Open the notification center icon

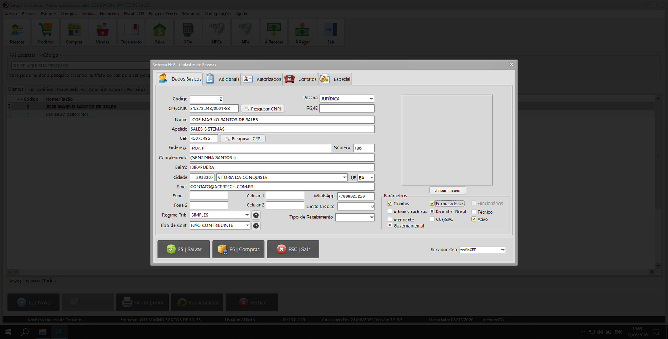656,332
